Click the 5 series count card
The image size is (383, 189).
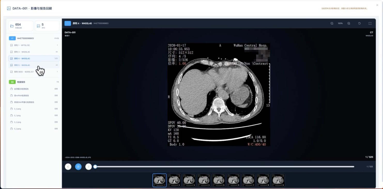click(47, 26)
